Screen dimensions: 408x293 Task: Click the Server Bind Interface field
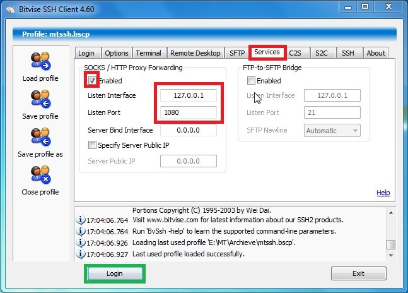point(189,130)
